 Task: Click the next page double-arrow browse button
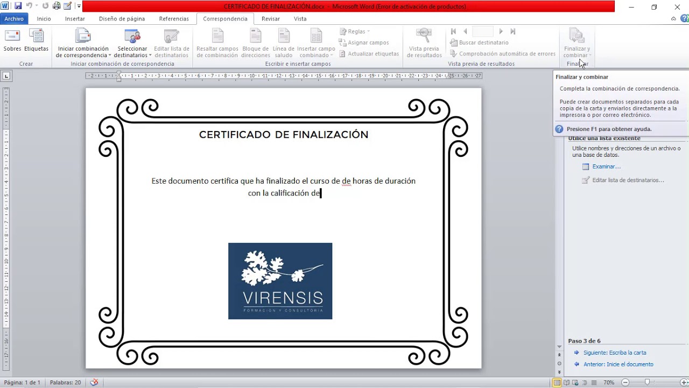559,372
